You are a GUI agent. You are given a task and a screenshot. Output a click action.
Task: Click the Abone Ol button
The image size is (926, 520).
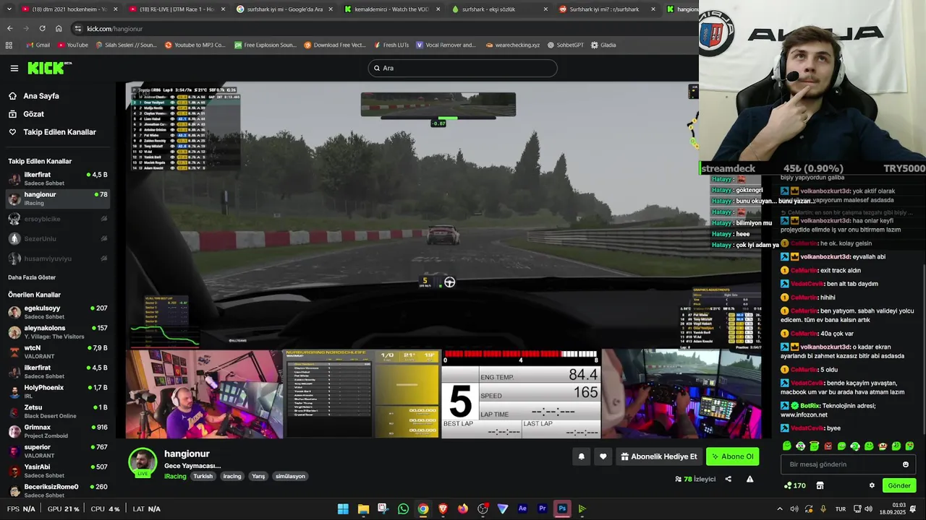point(733,456)
